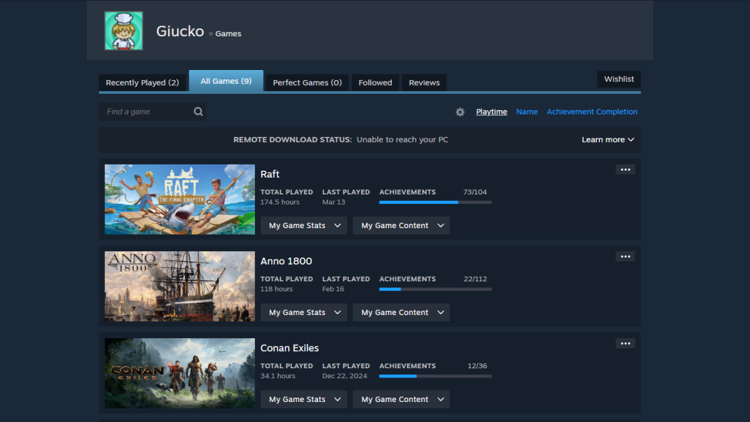
Task: Focus the Find a game search field
Action: 152,112
